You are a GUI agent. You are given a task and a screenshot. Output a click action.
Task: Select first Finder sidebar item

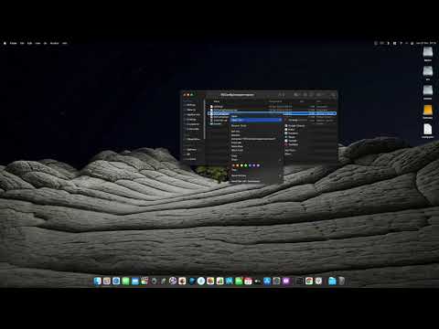(x=191, y=105)
